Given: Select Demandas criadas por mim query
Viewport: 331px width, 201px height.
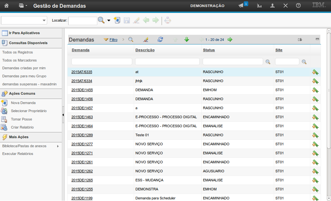Looking at the screenshot, I should [x=24, y=68].
